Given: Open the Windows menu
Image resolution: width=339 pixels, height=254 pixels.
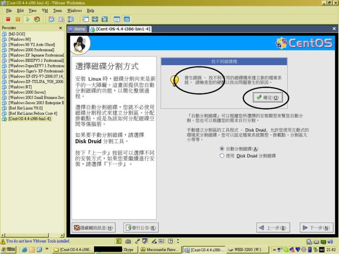Looking at the screenshot, I should 75,11.
